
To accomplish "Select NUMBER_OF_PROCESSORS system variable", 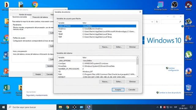I will point(97,69).
